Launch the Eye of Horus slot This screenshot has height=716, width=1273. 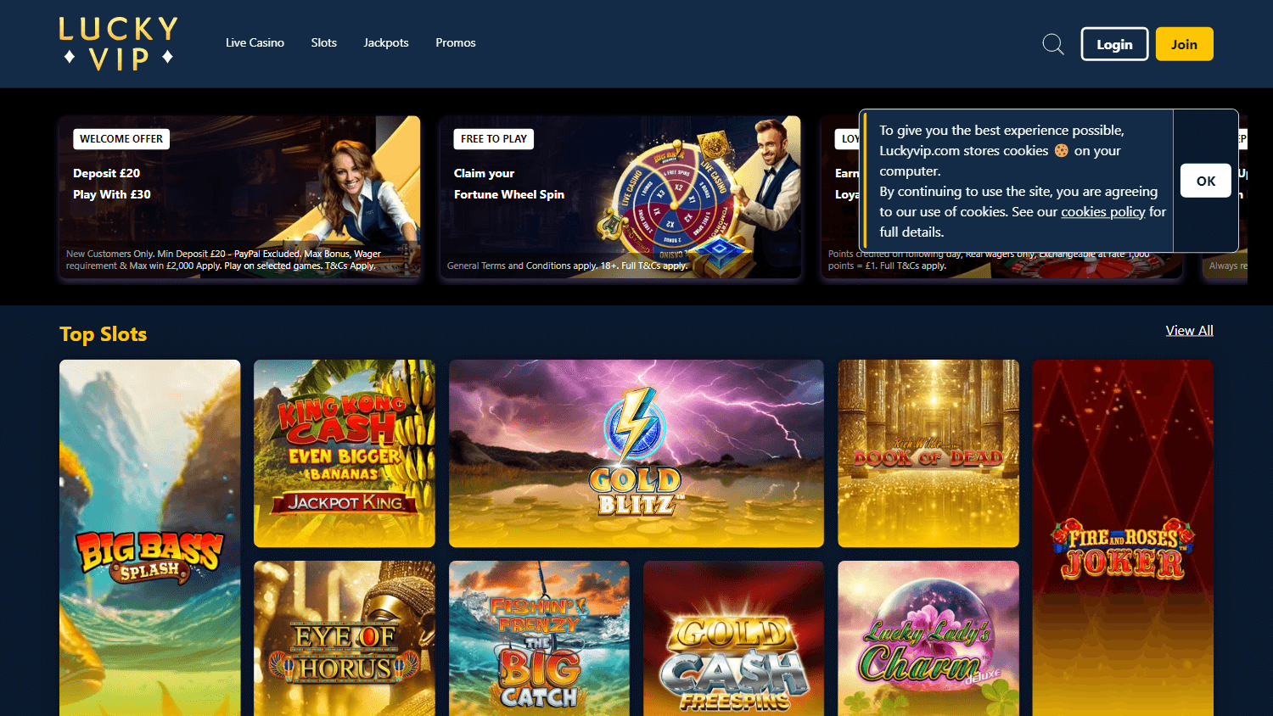pyautogui.click(x=345, y=638)
